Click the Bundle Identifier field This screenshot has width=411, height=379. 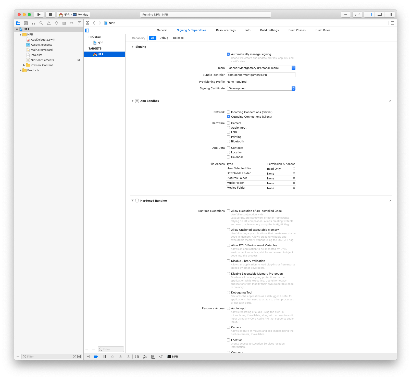[x=261, y=75]
